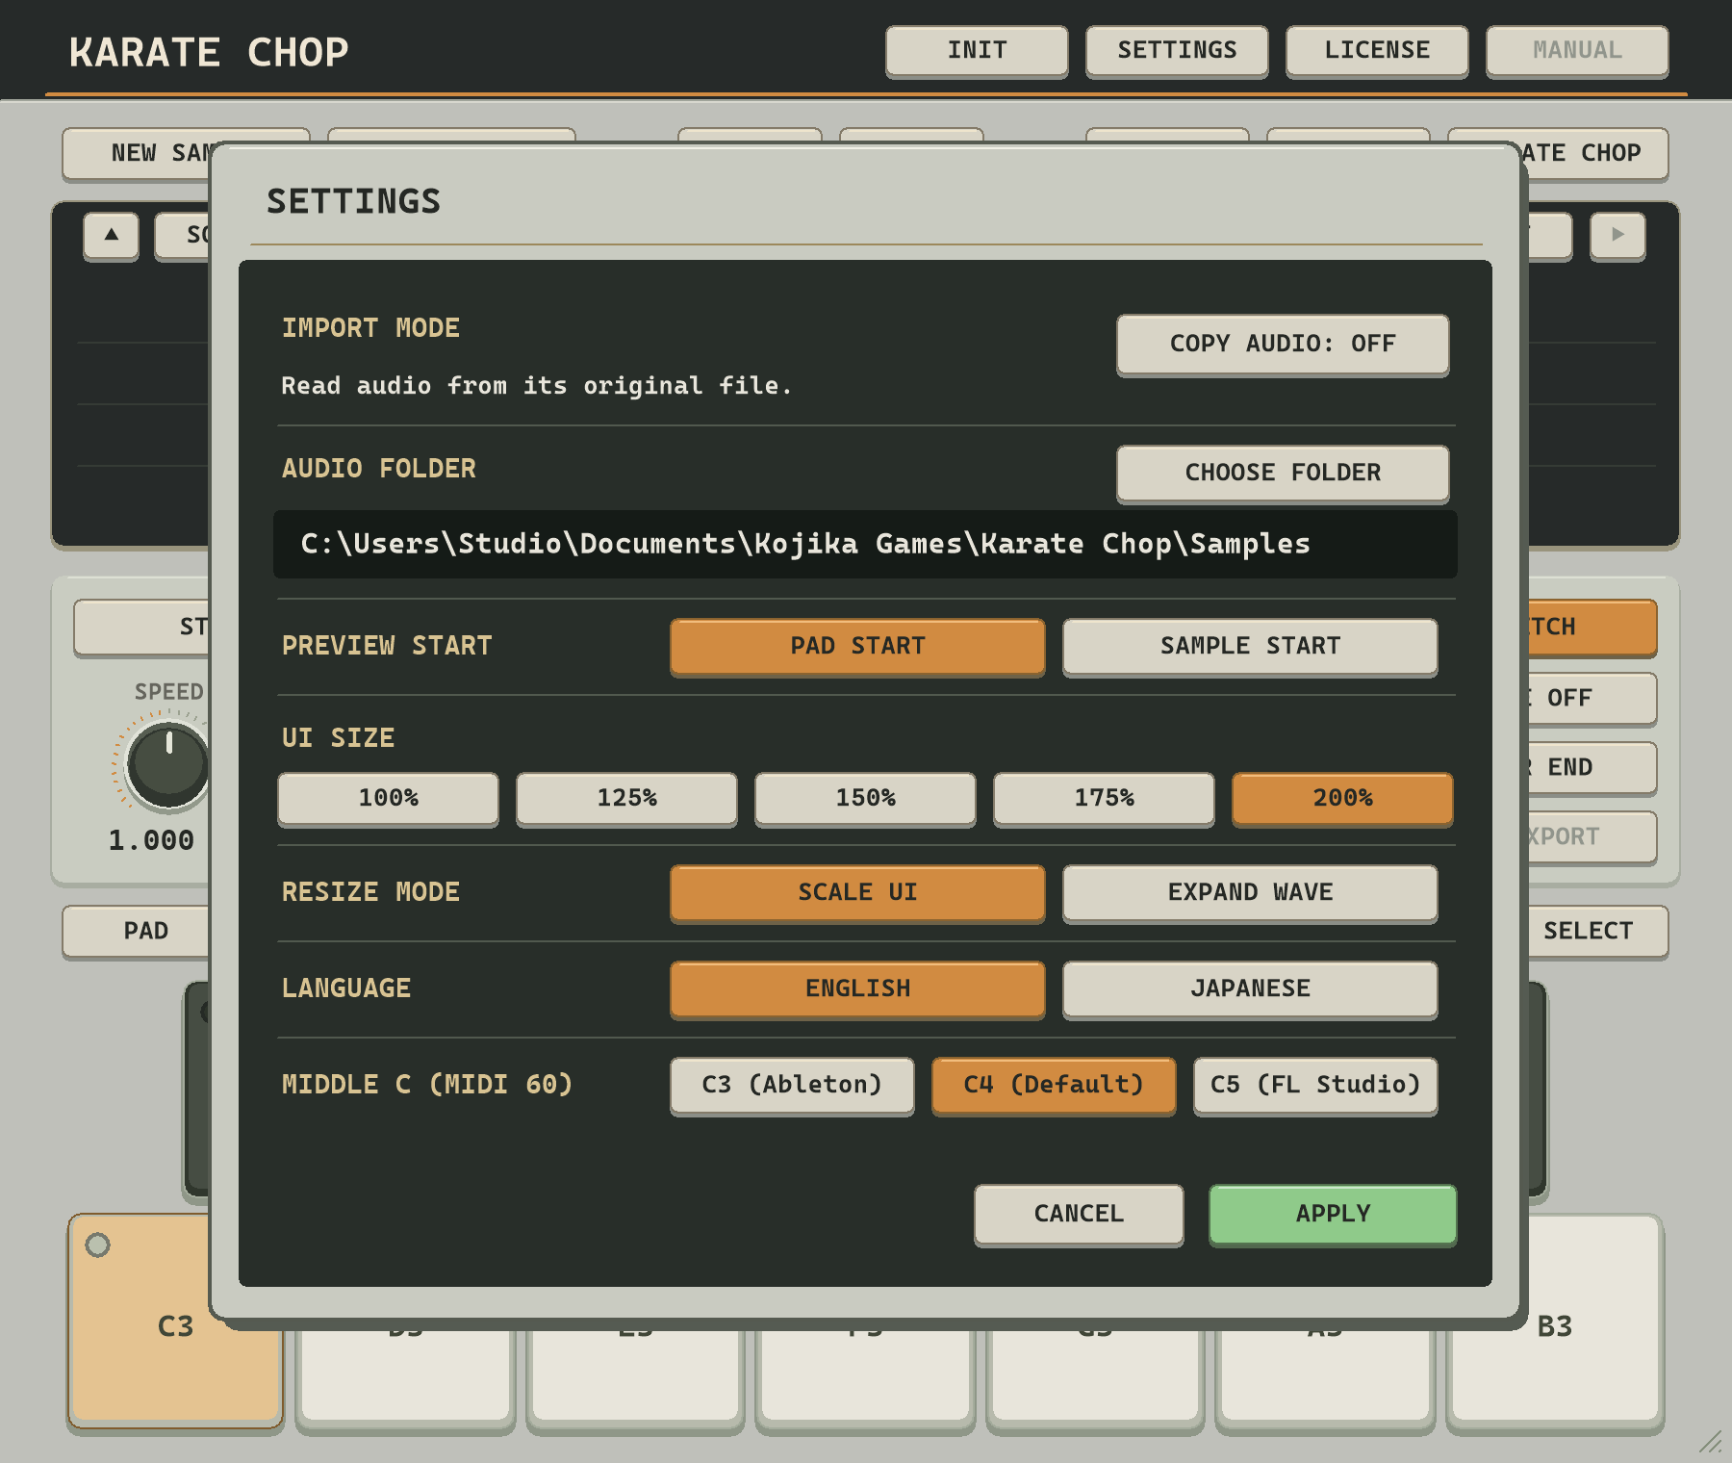Screen dimensions: 1732x1463
Task: Cancel the settings dialog
Action: 1079,1215
